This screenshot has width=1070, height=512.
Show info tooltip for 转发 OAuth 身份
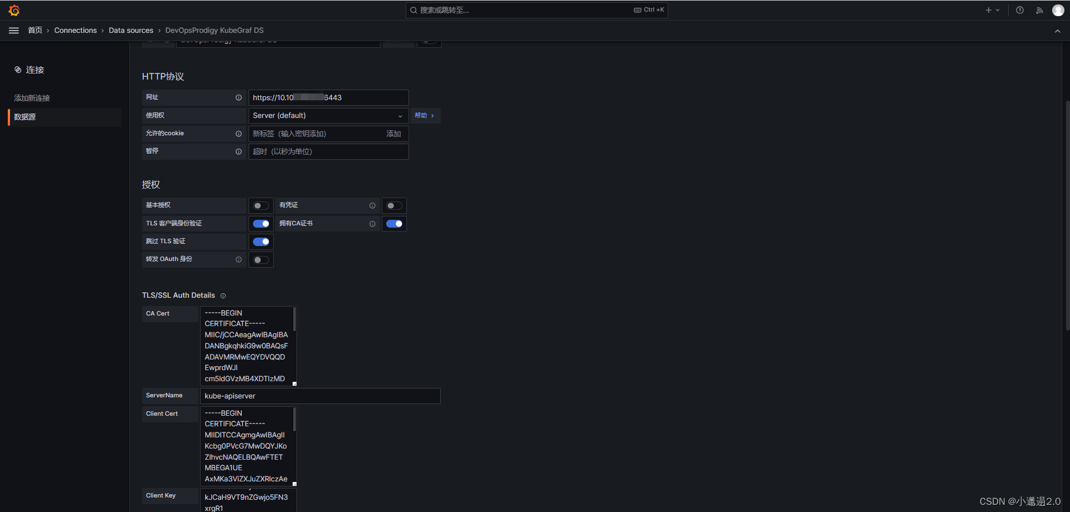coord(239,259)
